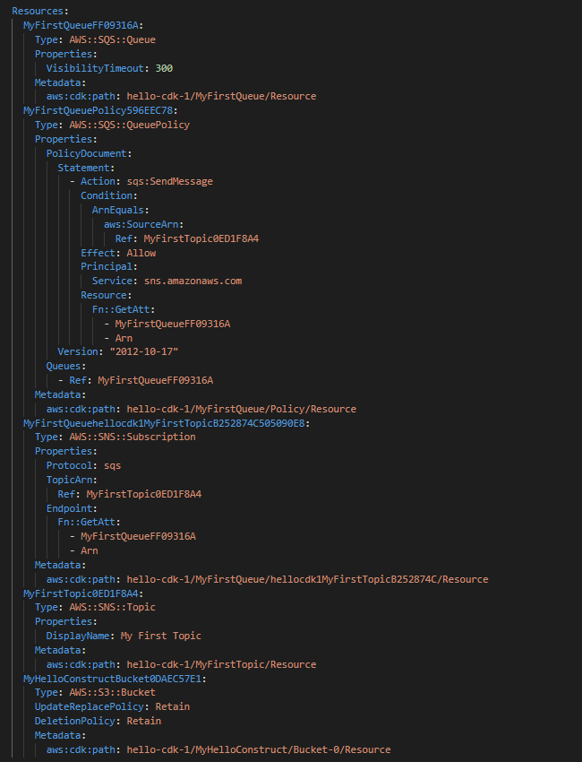
Task: Click the MyFirstQueuehellocdk1MyFirstTopic subscription resource key
Action: click(166, 423)
